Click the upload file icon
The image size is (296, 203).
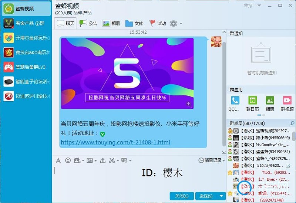(103, 160)
